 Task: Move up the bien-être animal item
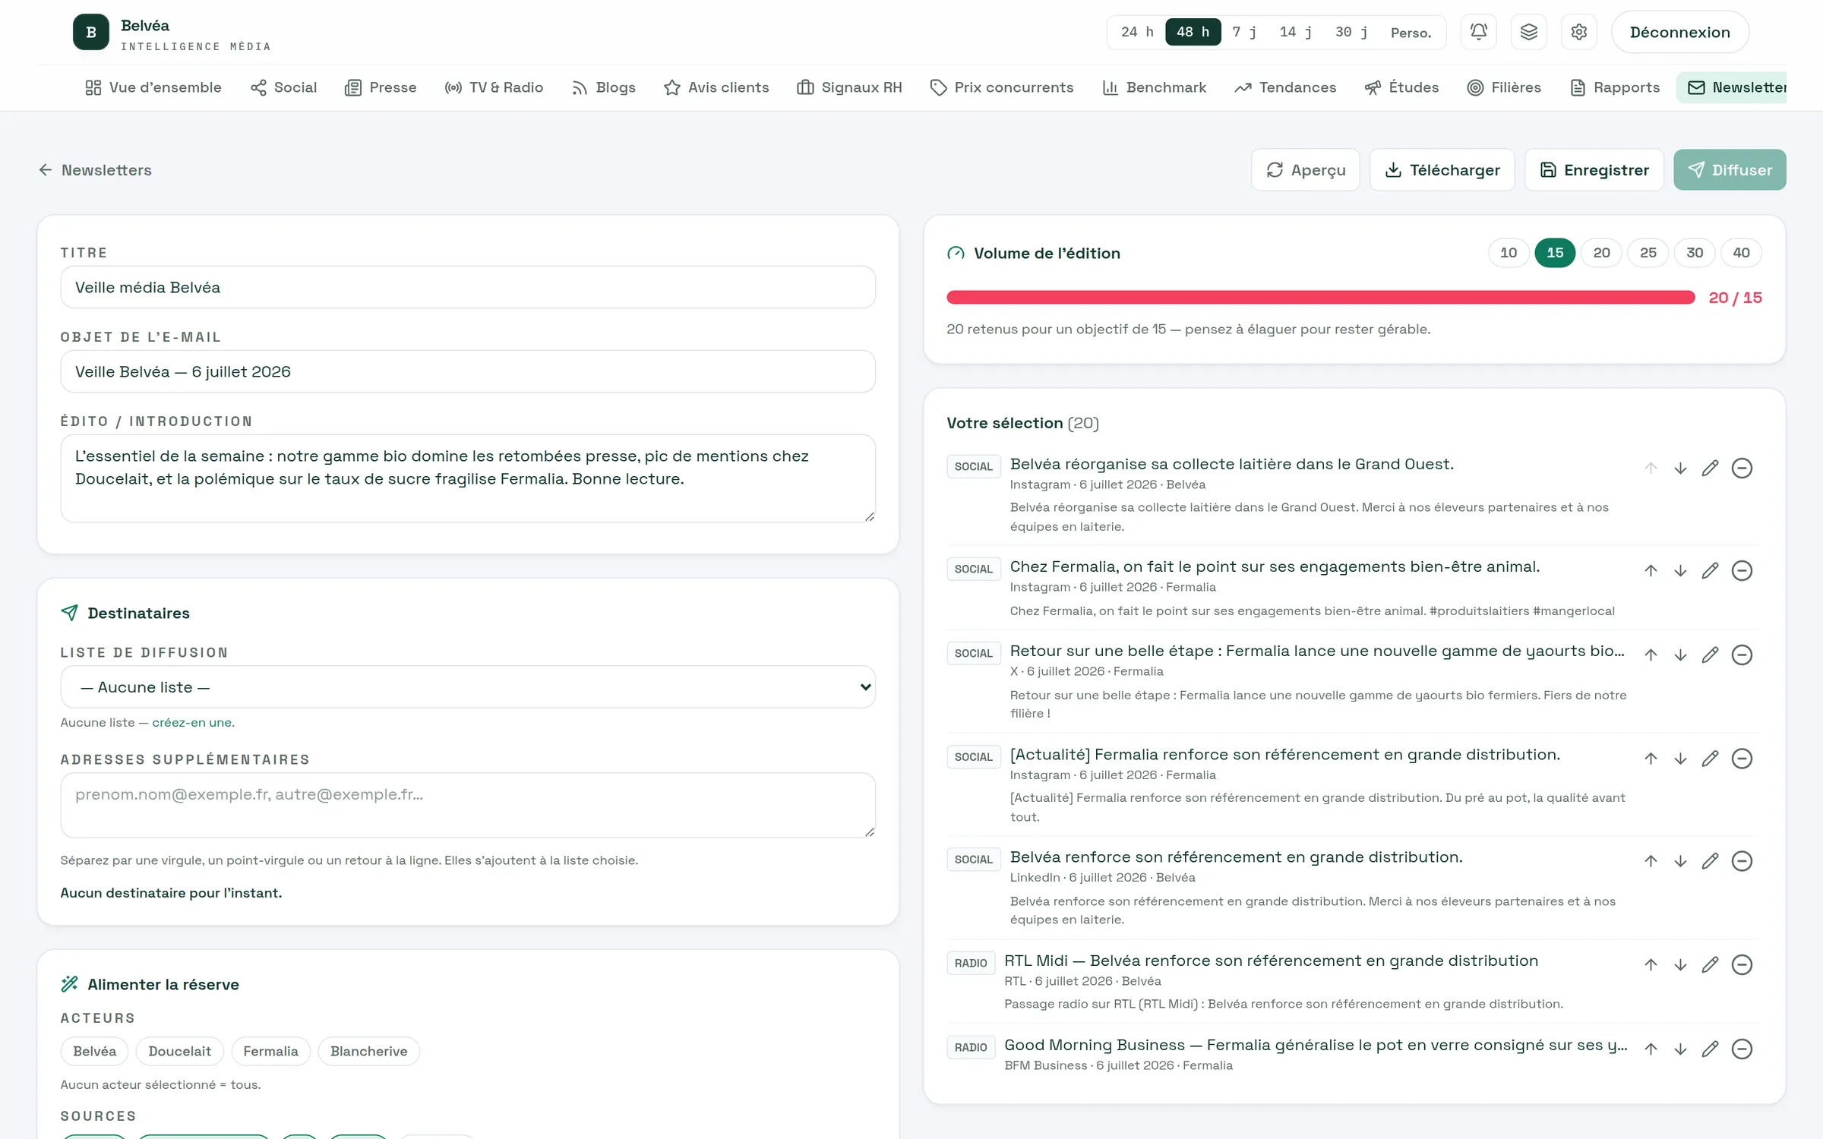pos(1651,571)
